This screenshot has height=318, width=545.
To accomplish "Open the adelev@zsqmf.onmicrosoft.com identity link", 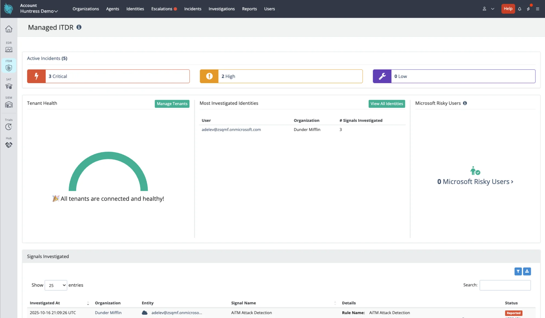I will click(231, 130).
